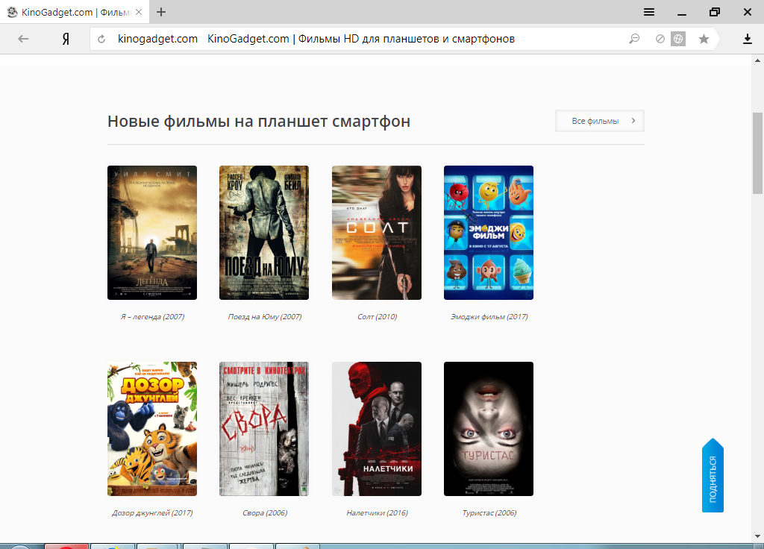This screenshot has width=764, height=549.
Task: Click the 'Новые фильмы на планшет смартфон' heading
Action: pyautogui.click(x=259, y=121)
